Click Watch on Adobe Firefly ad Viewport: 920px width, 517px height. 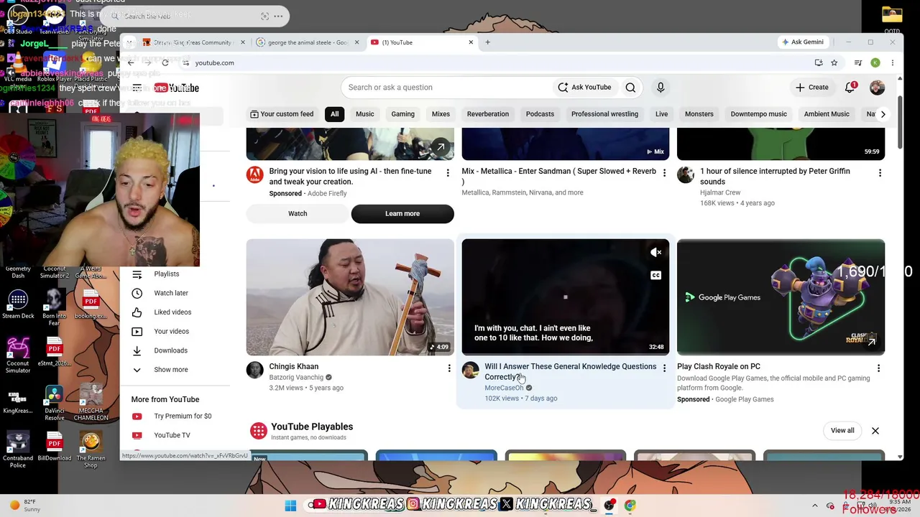(298, 213)
